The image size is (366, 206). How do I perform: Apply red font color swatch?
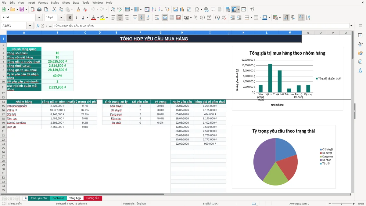pyautogui.click(x=93, y=18)
